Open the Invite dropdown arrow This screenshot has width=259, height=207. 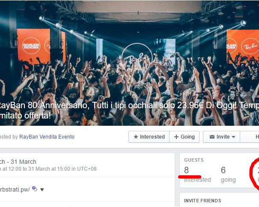[x=233, y=137]
